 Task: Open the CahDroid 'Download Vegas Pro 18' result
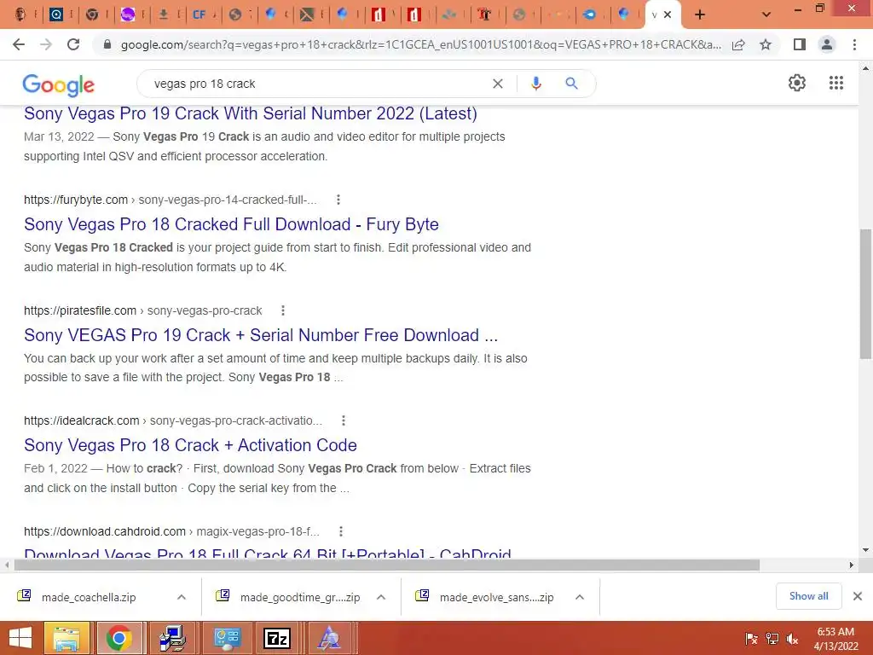pos(267,553)
